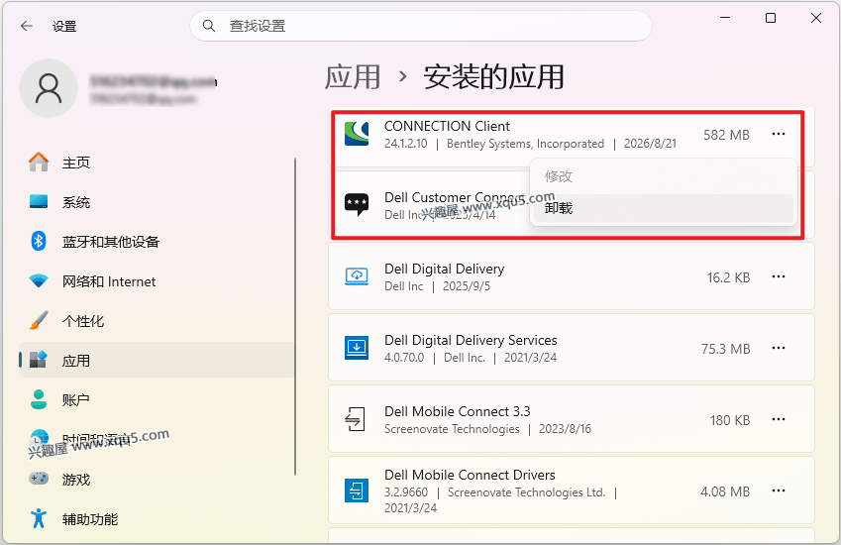The height and width of the screenshot is (545, 841).
Task: Select 主页 label in sidebar
Action: (x=76, y=163)
